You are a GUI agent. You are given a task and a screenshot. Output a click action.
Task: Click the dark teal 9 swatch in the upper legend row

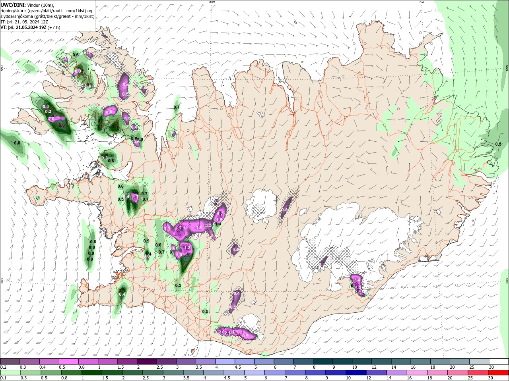click(342, 362)
